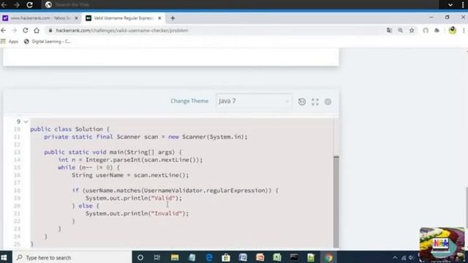Close the Valid Username Regular Expression tab
This screenshot has width=468, height=263.
[x=159, y=18]
